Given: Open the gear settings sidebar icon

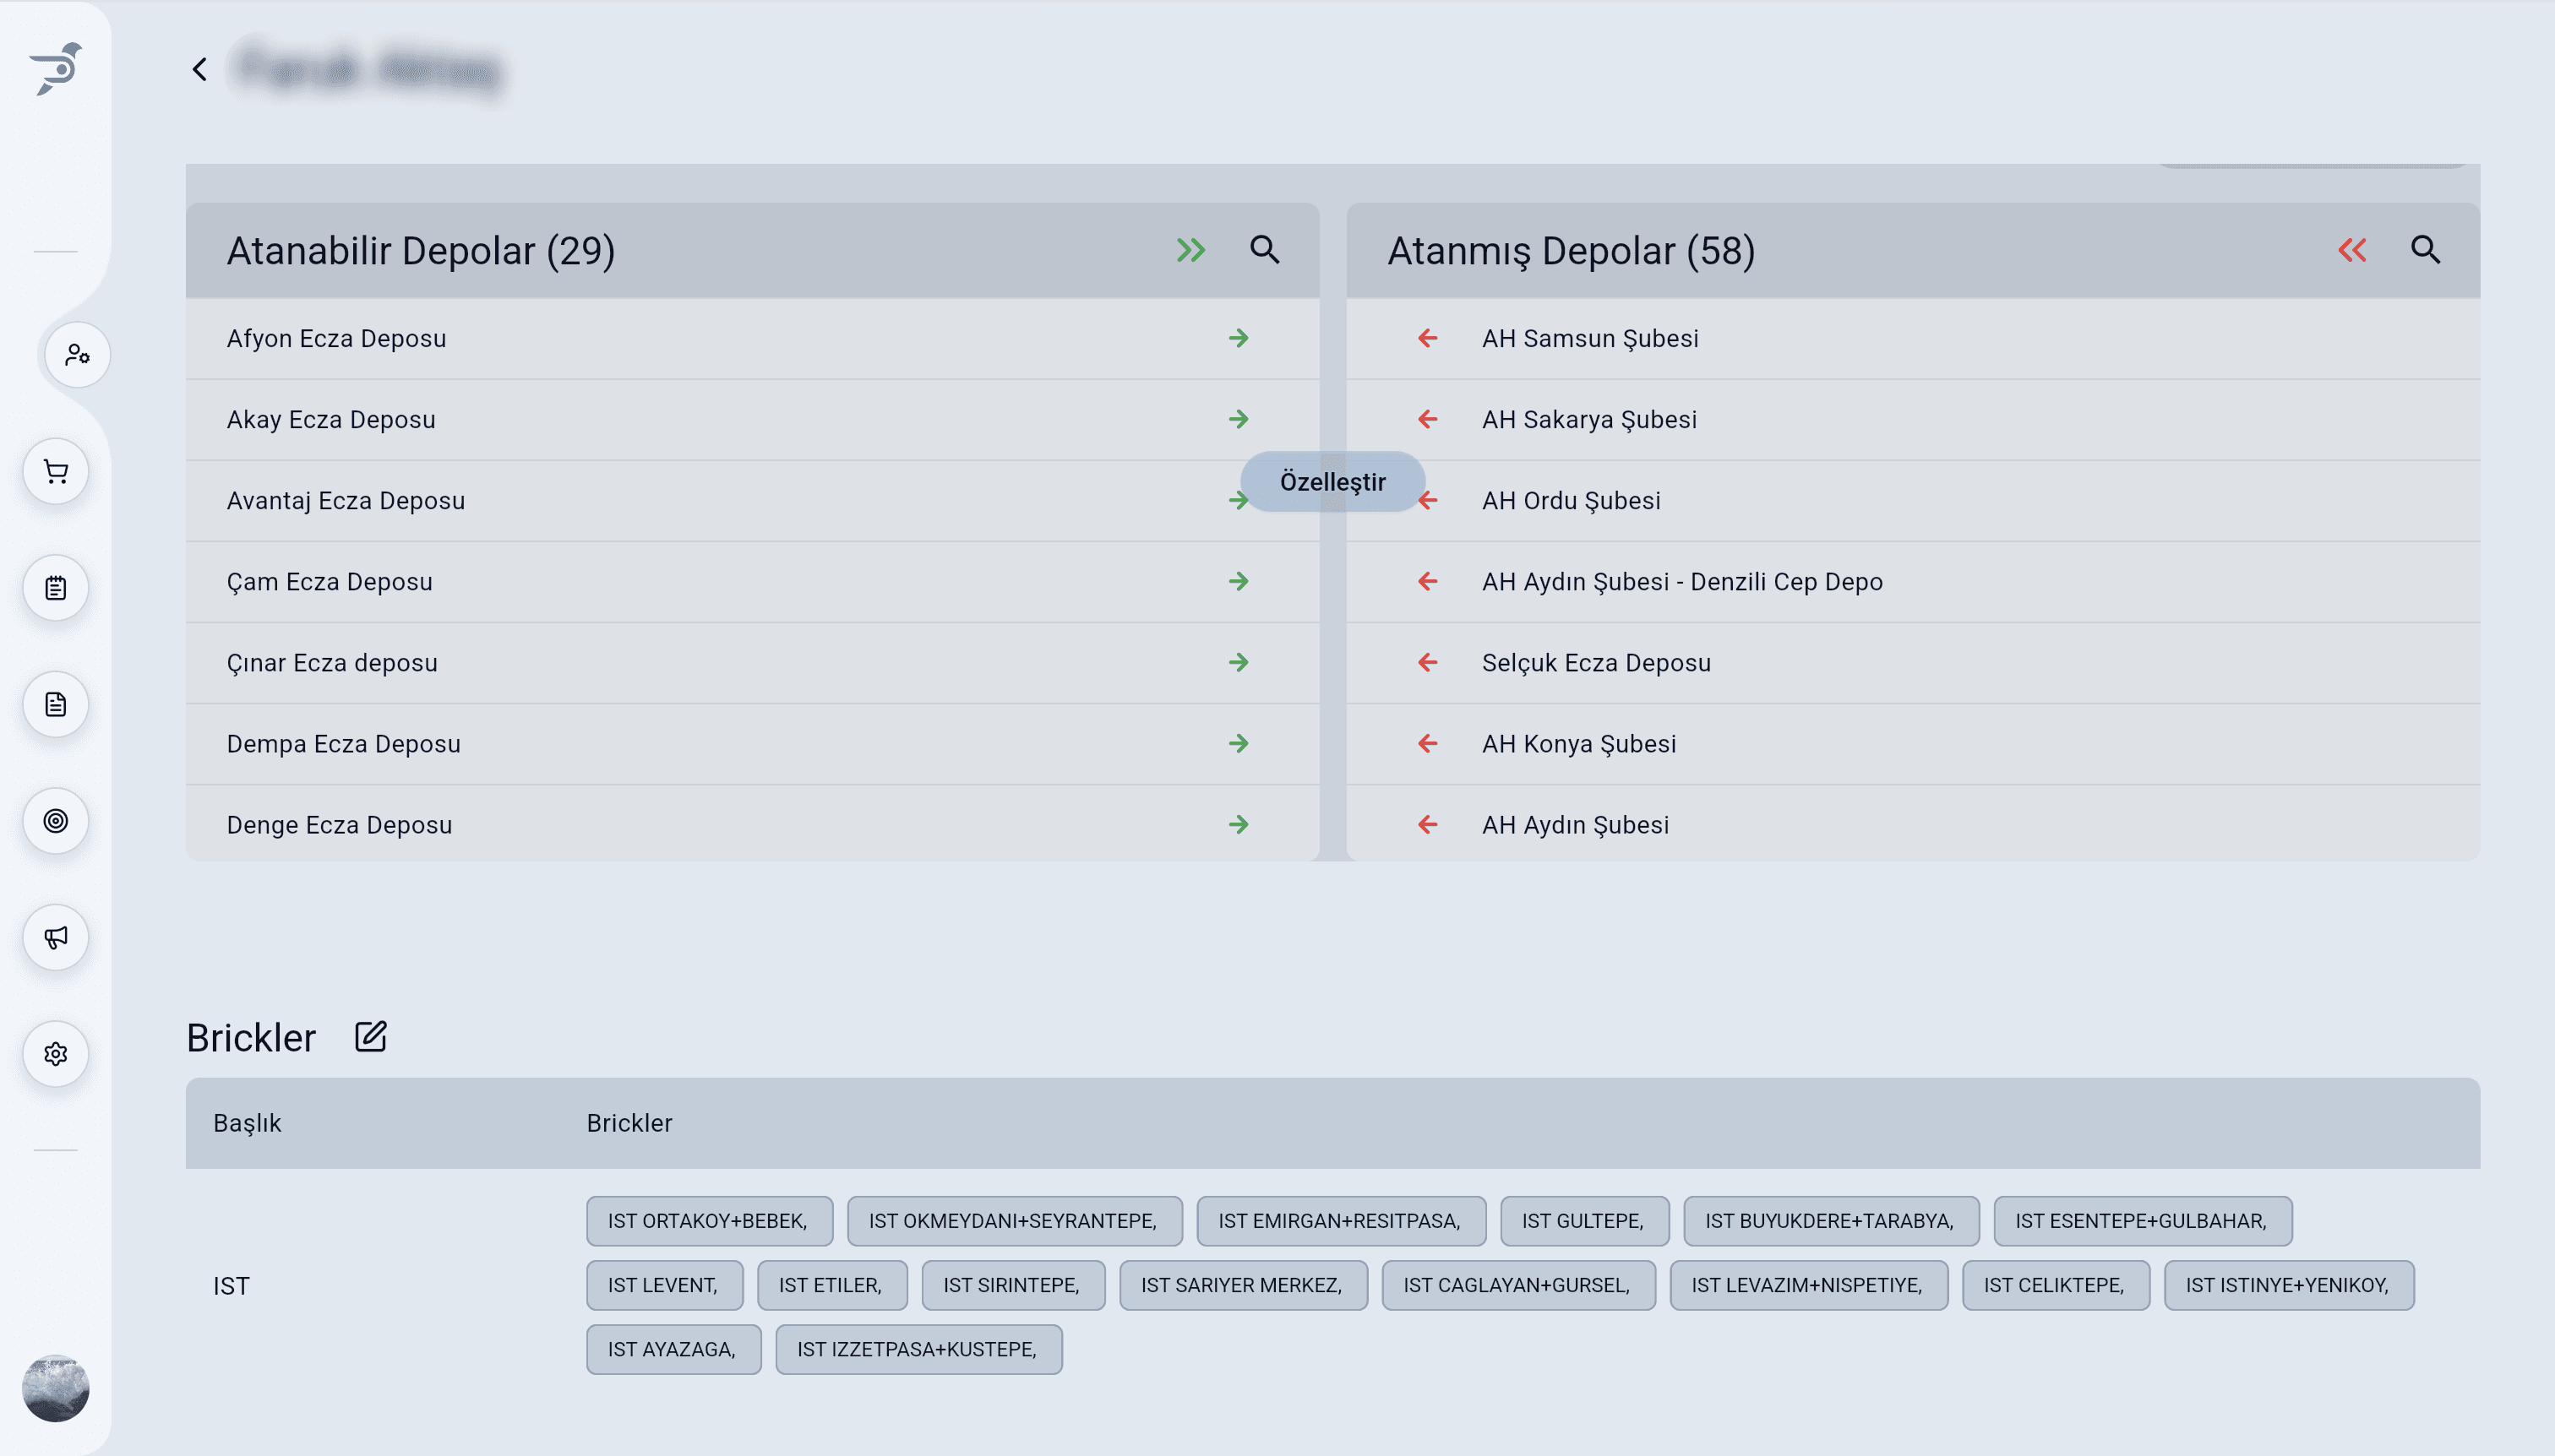Looking at the screenshot, I should 56,1054.
